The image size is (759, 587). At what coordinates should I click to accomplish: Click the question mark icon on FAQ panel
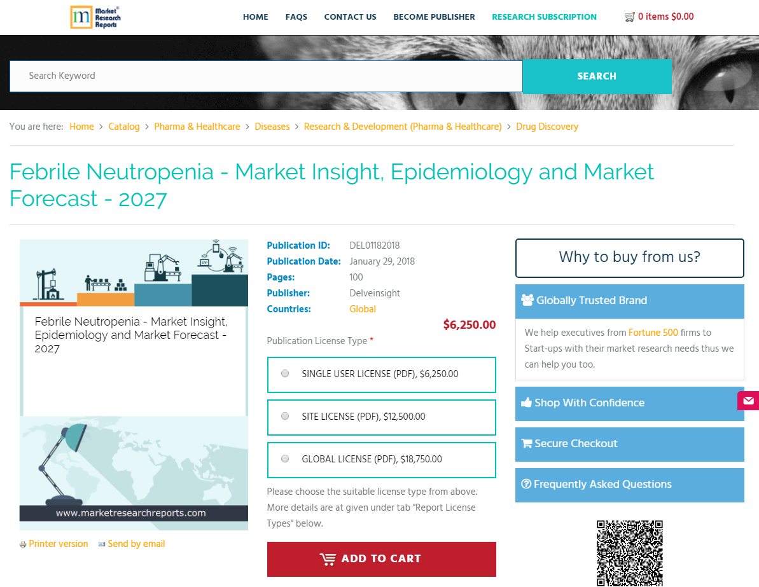(x=526, y=484)
